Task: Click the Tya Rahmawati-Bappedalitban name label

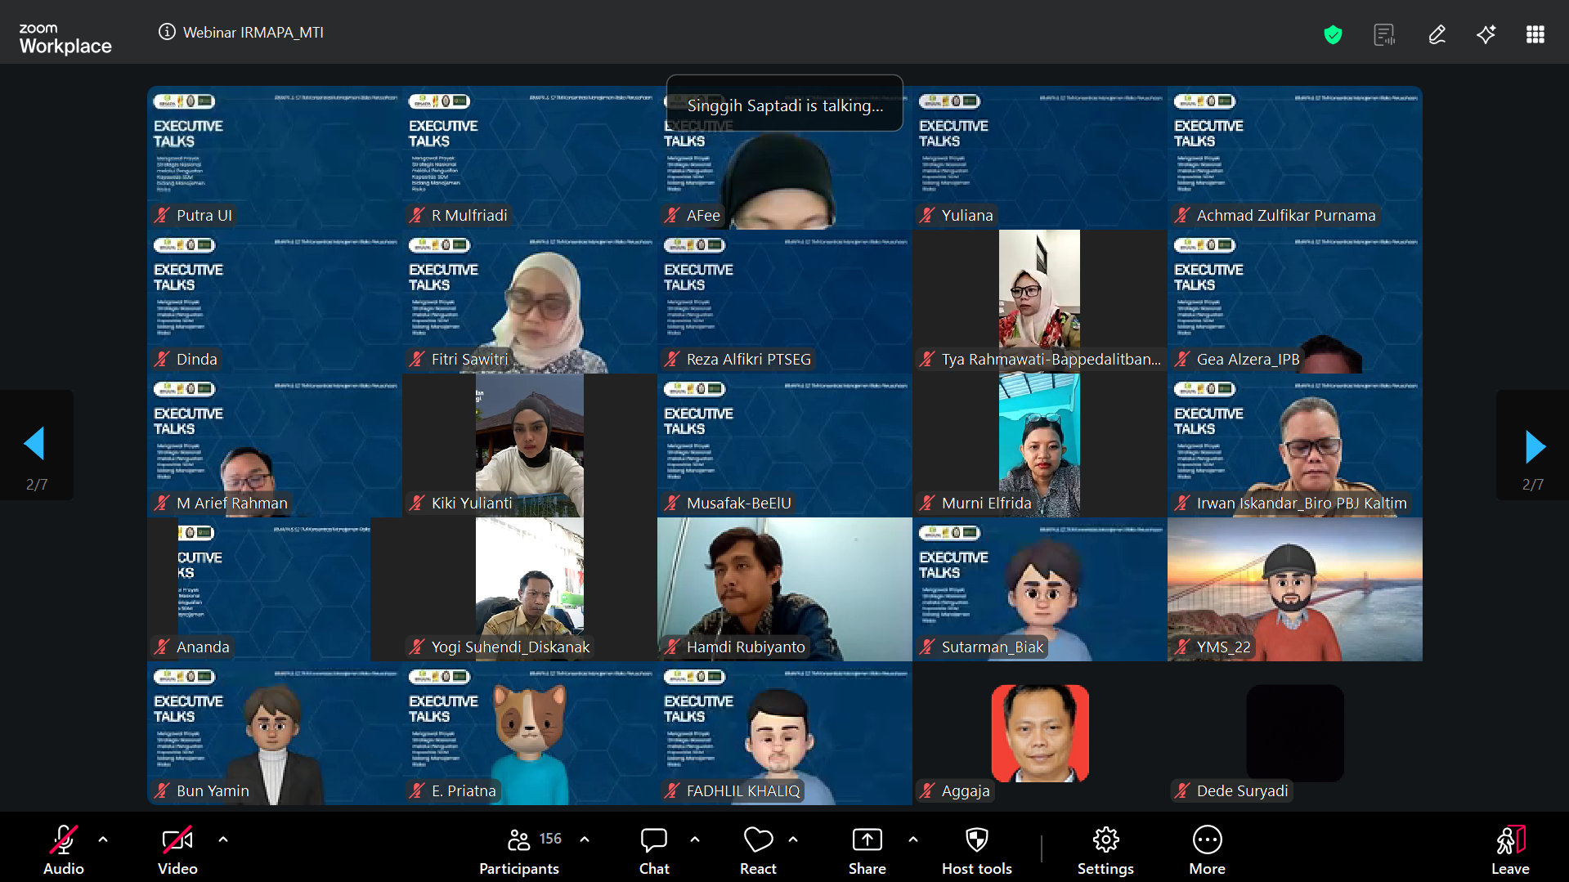Action: 1051,360
